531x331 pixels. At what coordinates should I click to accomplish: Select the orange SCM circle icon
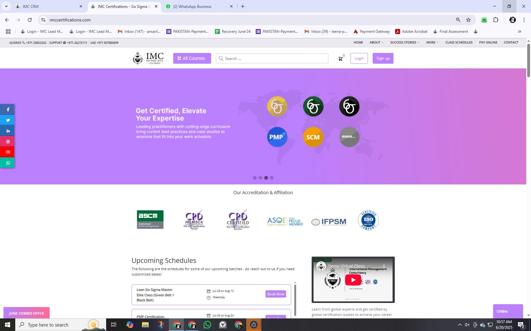313,137
